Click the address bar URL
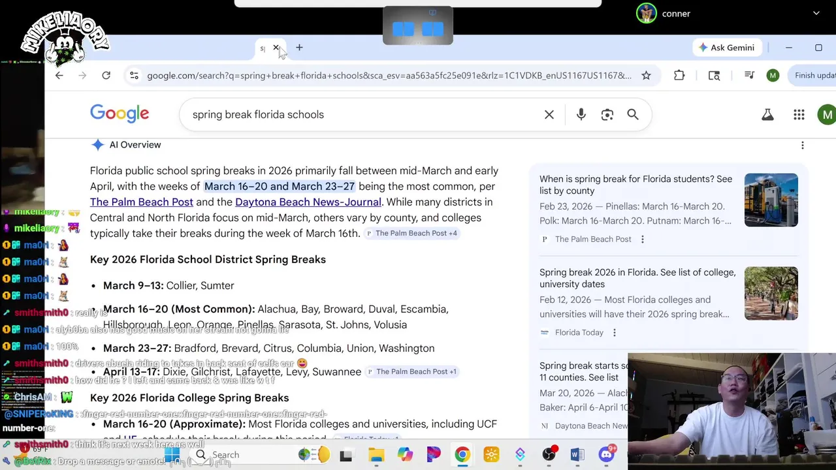The width and height of the screenshot is (836, 470). click(x=389, y=76)
